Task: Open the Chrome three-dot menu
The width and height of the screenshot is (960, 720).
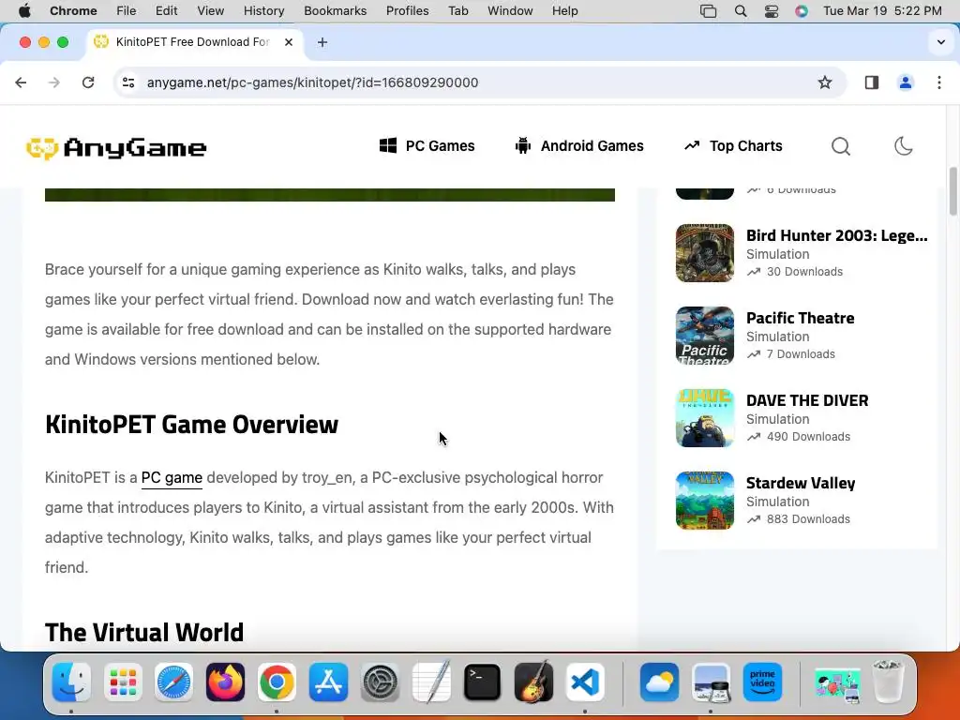Action: click(939, 82)
